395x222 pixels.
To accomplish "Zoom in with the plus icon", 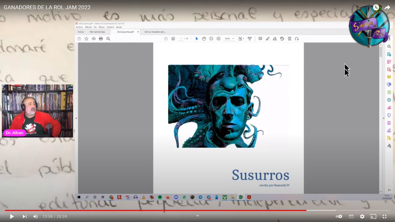I will point(218,38).
